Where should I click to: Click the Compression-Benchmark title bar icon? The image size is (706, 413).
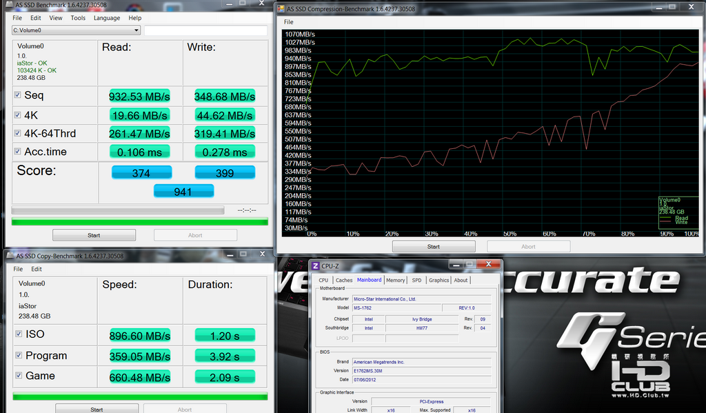pyautogui.click(x=281, y=8)
